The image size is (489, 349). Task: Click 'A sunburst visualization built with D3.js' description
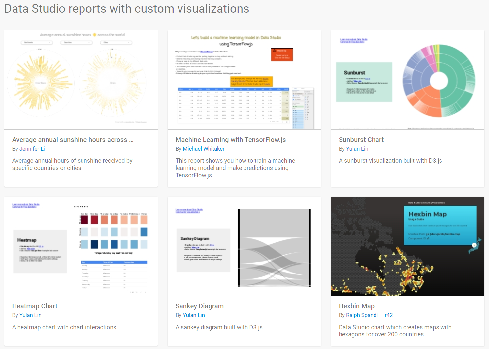point(390,161)
